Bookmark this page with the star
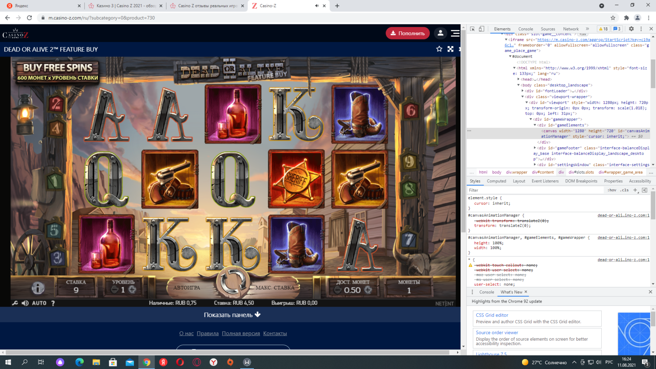Viewport: 656px width, 369px height. pyautogui.click(x=613, y=18)
